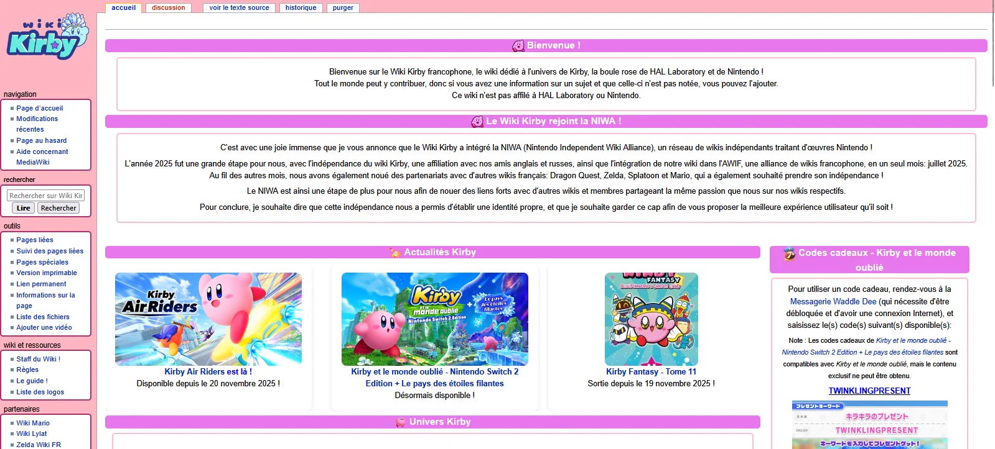This screenshot has height=449, width=995.
Task: Open Suivi des pages liées link
Action: [50, 251]
